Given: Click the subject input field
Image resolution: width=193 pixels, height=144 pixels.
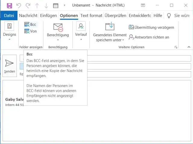Looking at the screenshot, I should [x=139, y=74].
